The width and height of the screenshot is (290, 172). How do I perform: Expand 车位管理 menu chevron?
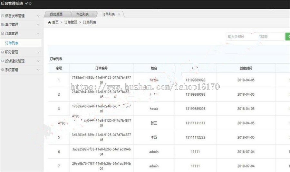[38, 24]
